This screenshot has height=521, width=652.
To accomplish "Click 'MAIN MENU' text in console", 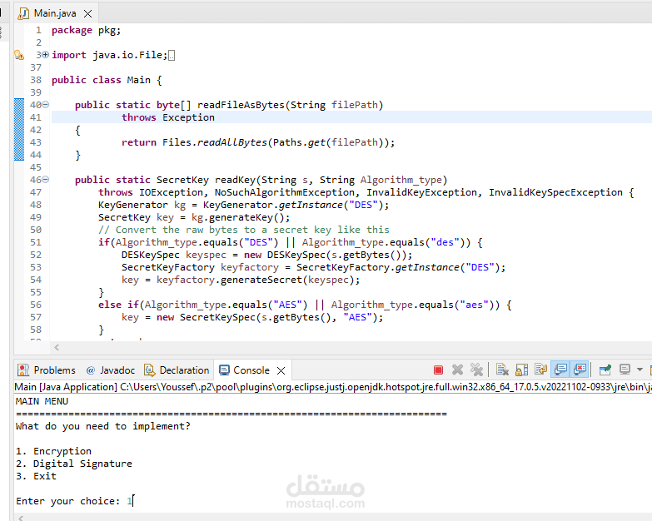I will coord(42,401).
